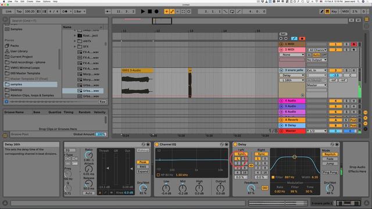Select the compressor RMS mode button
This screenshot has height=209, width=372.
click(143, 167)
